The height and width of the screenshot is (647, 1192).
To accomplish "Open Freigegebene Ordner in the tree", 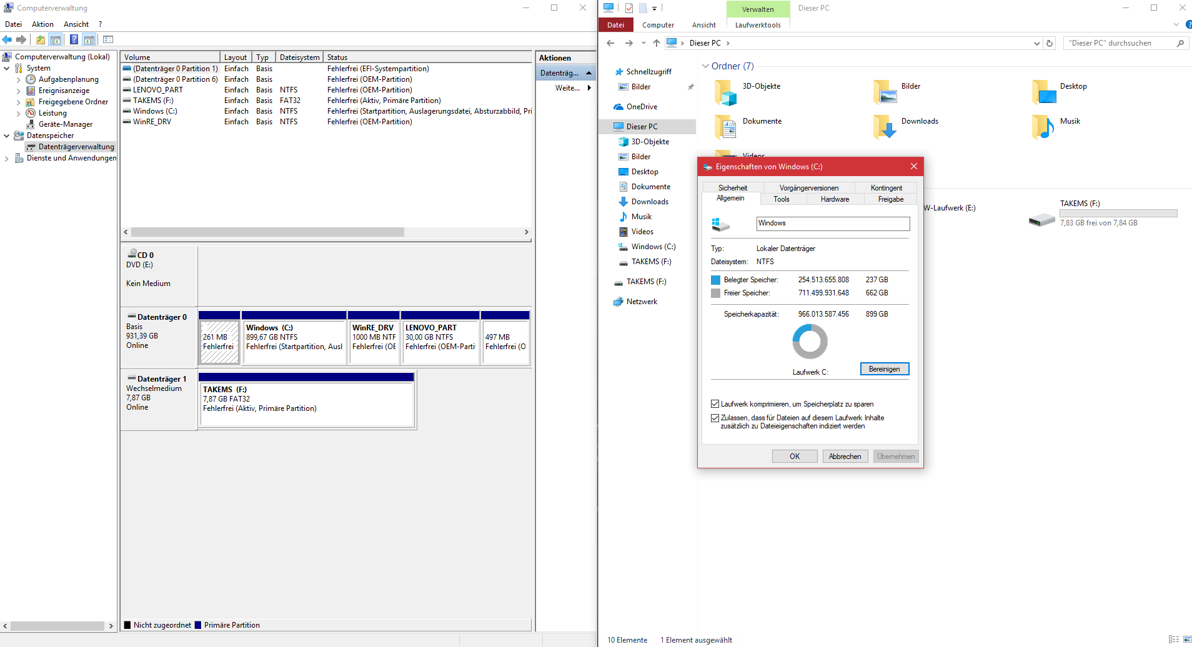I will pyautogui.click(x=73, y=102).
